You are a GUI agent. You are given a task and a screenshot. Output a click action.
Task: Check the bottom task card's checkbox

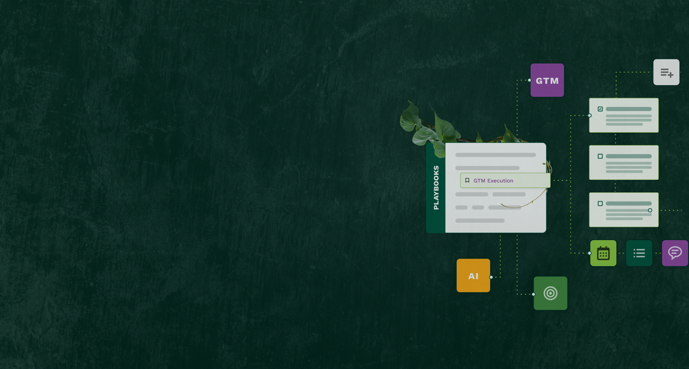pos(600,204)
